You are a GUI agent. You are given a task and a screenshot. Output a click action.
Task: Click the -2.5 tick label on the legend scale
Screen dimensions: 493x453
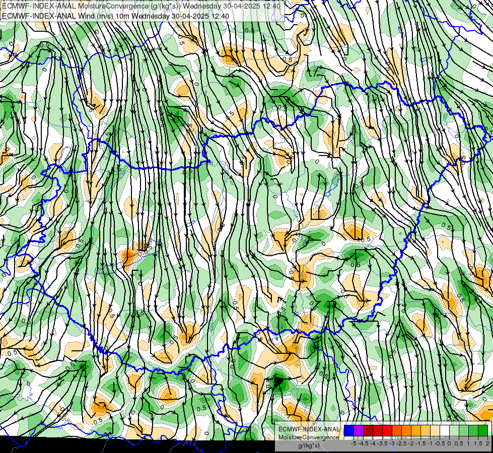(401, 443)
